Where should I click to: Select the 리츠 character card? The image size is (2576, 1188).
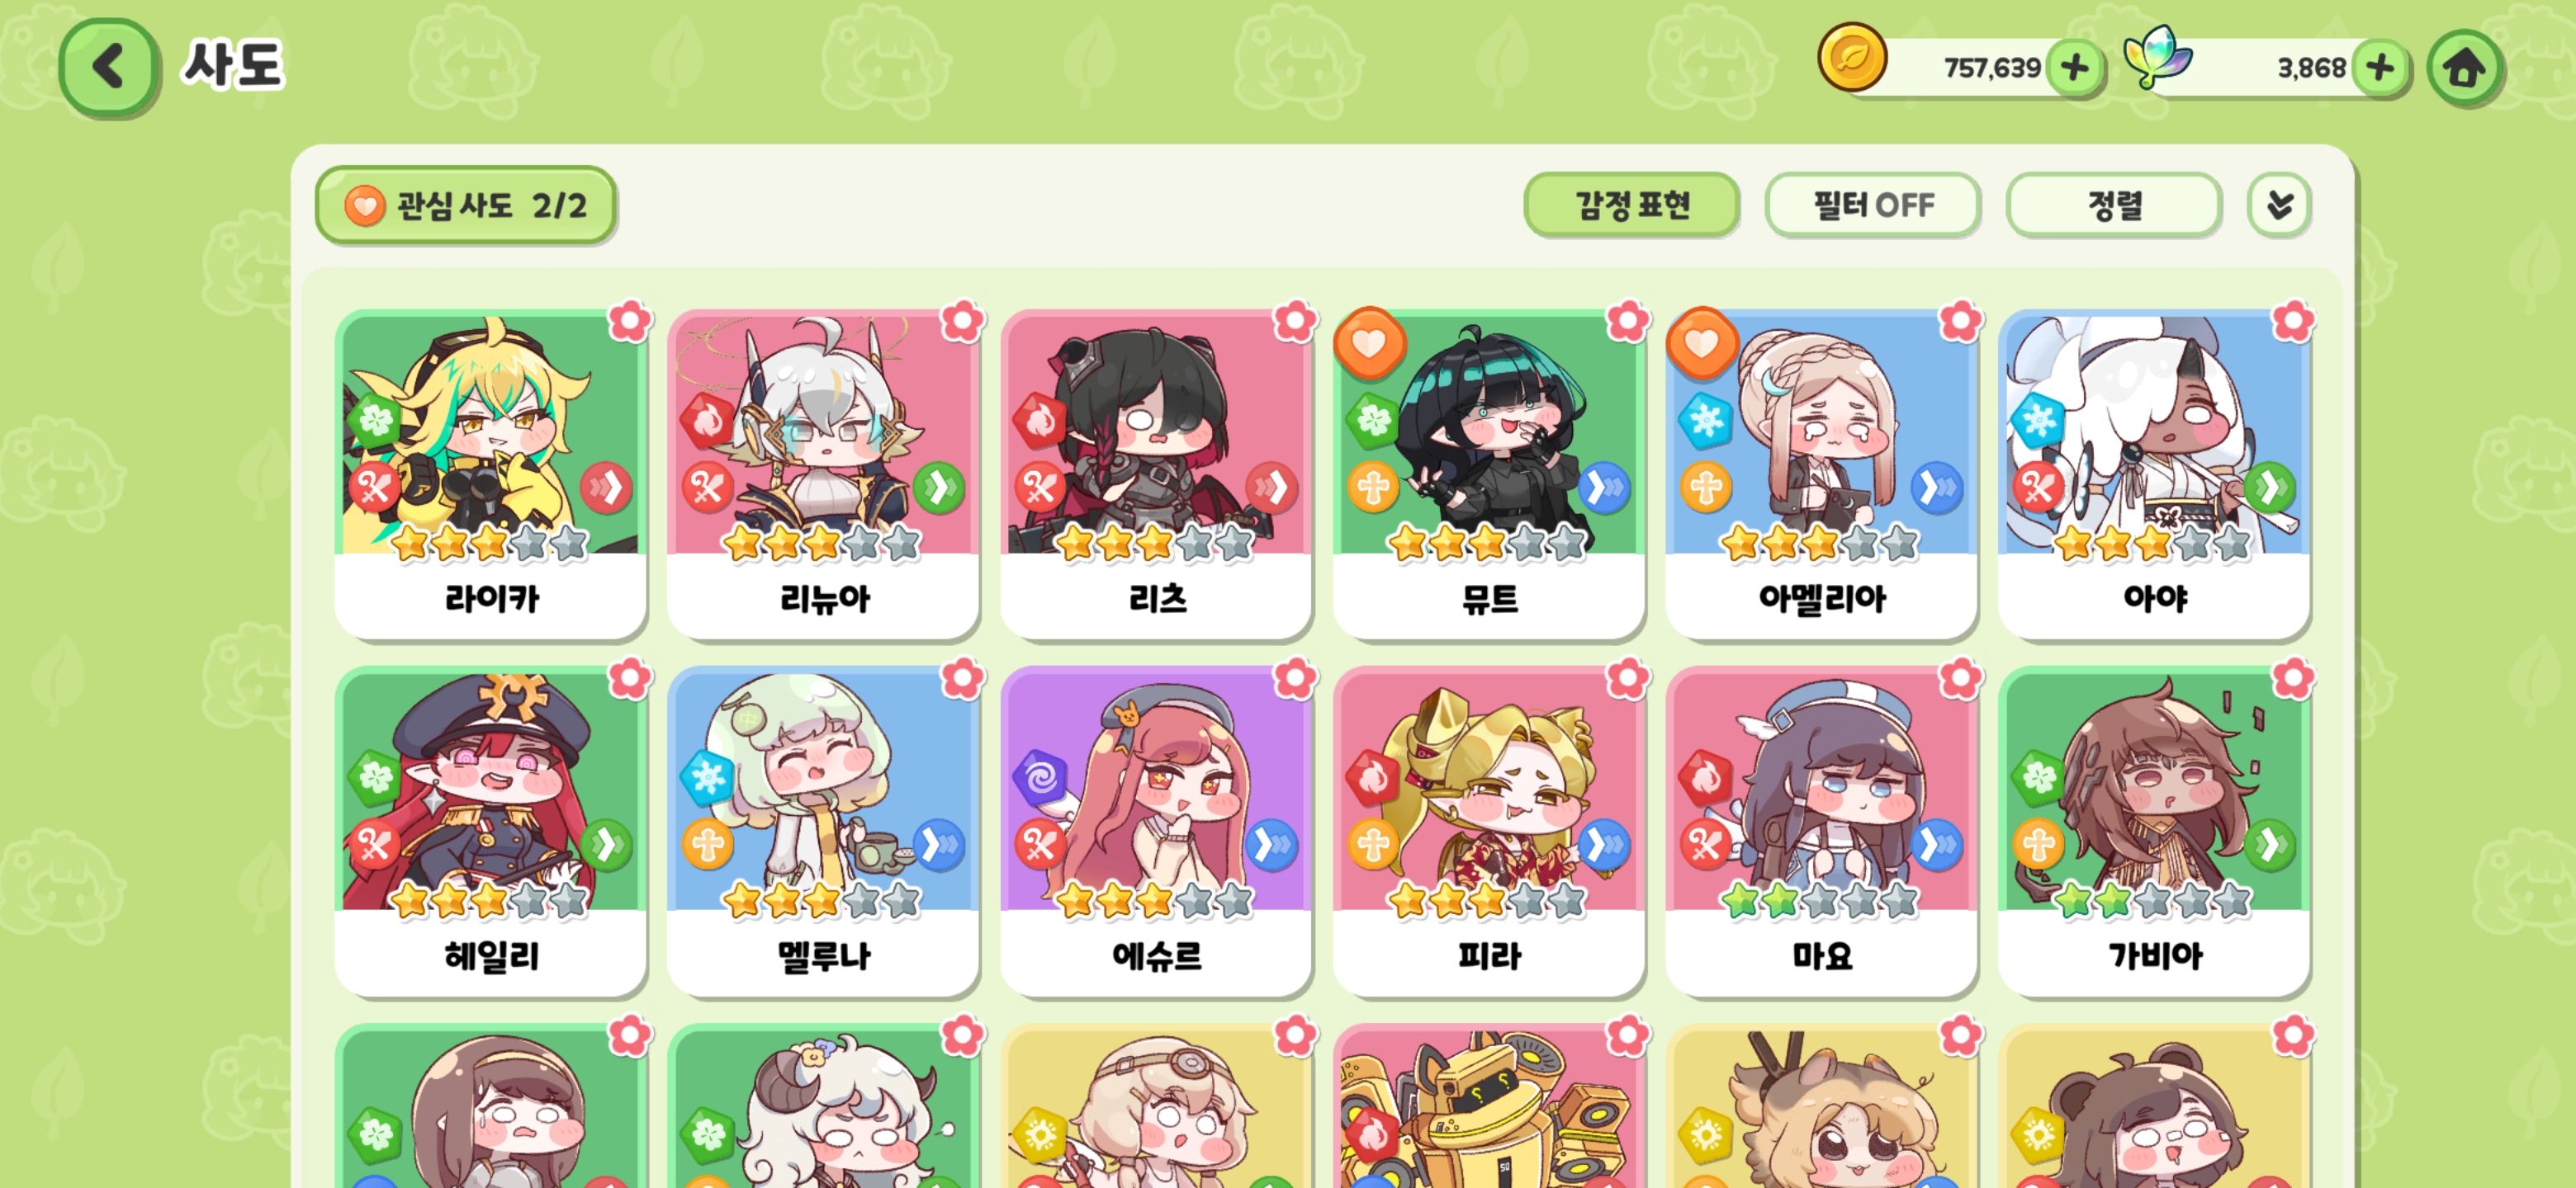coord(1156,474)
